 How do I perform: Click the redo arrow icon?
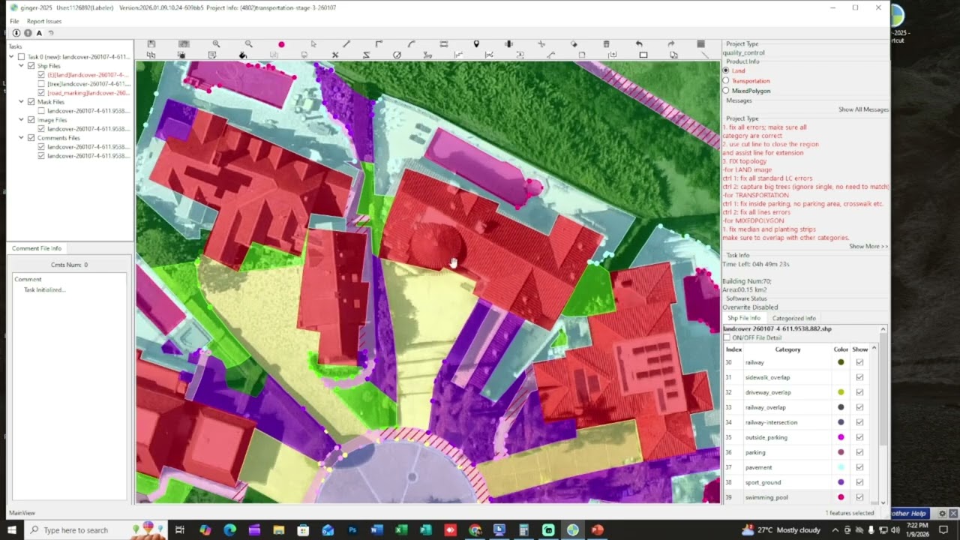tap(671, 44)
